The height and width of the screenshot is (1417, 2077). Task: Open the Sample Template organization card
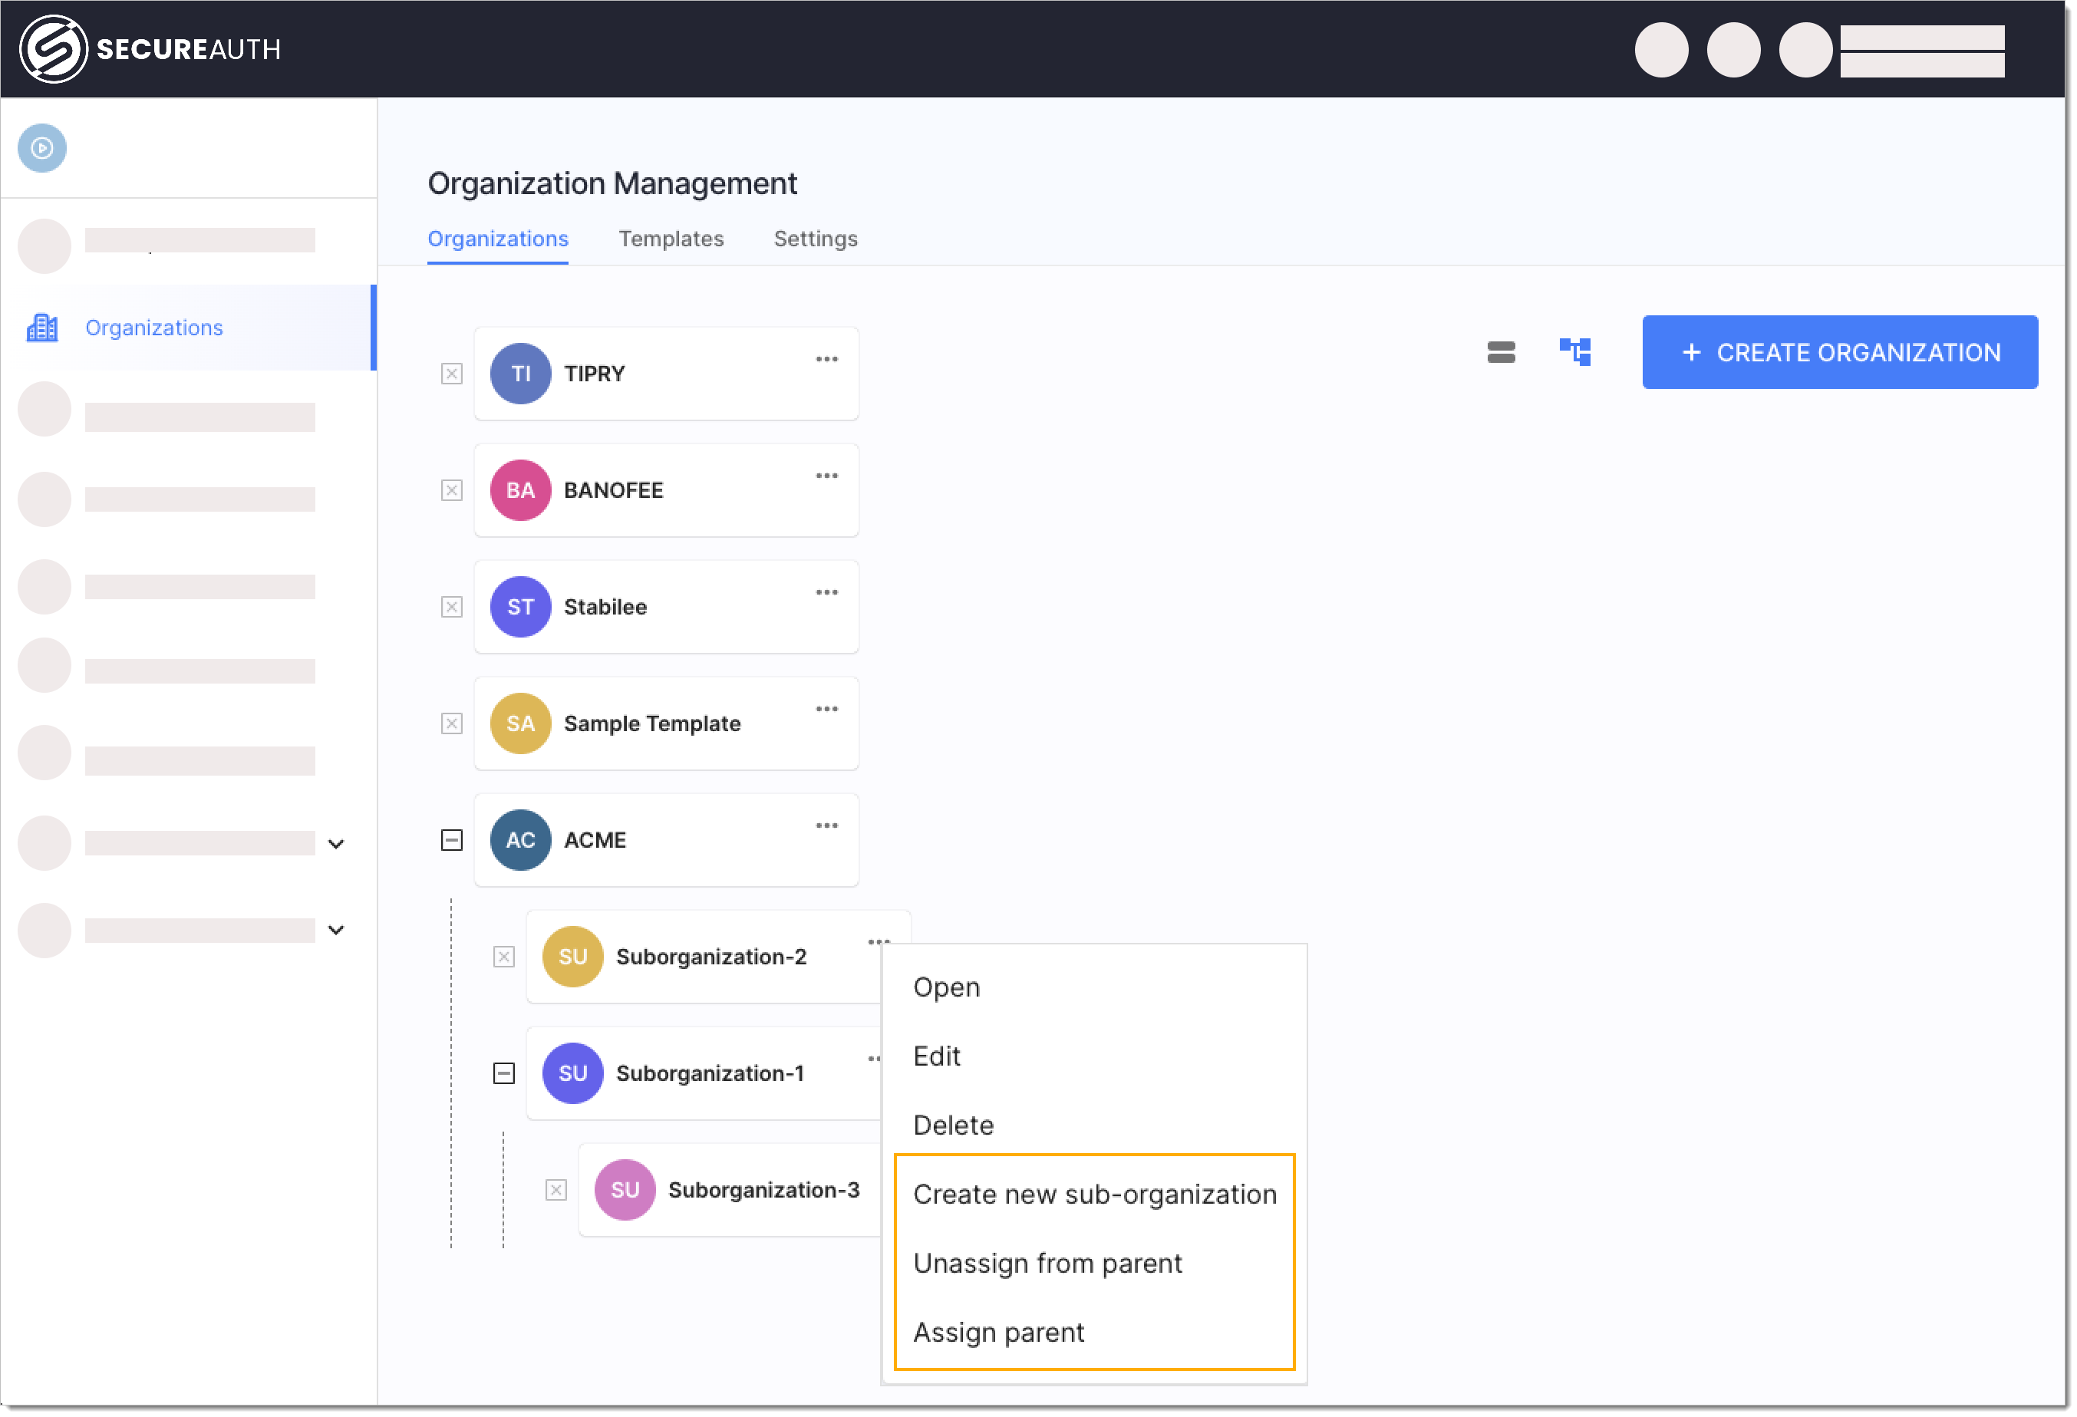666,723
